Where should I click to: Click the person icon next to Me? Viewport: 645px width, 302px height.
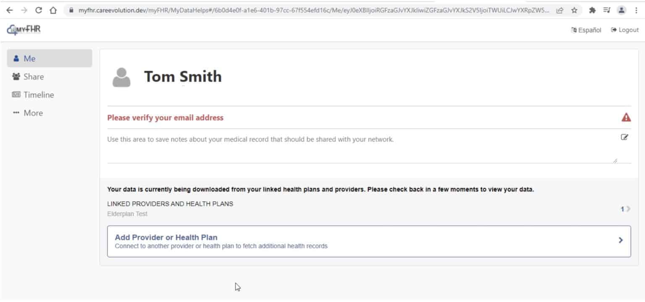(16, 58)
